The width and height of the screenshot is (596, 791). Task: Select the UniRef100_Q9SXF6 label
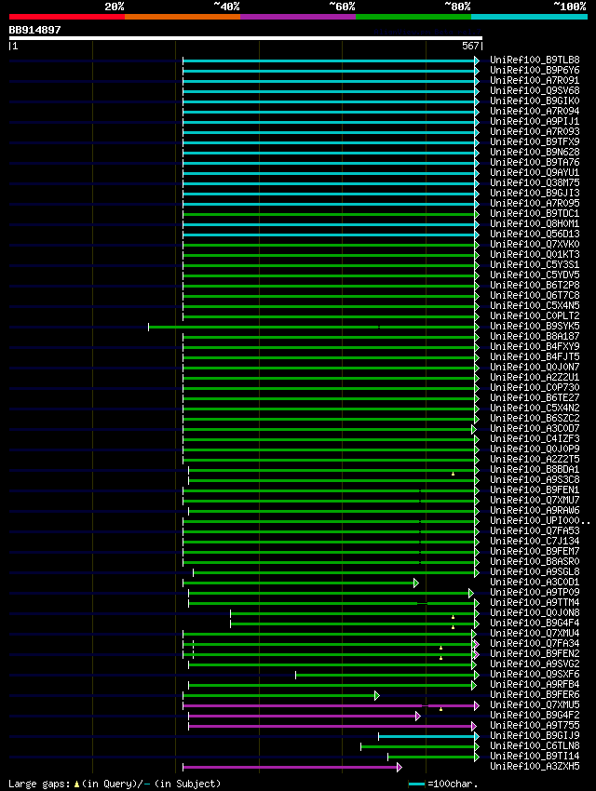[535, 674]
